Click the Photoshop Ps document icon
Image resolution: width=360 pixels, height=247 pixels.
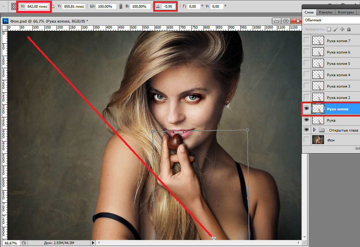click(x=6, y=21)
